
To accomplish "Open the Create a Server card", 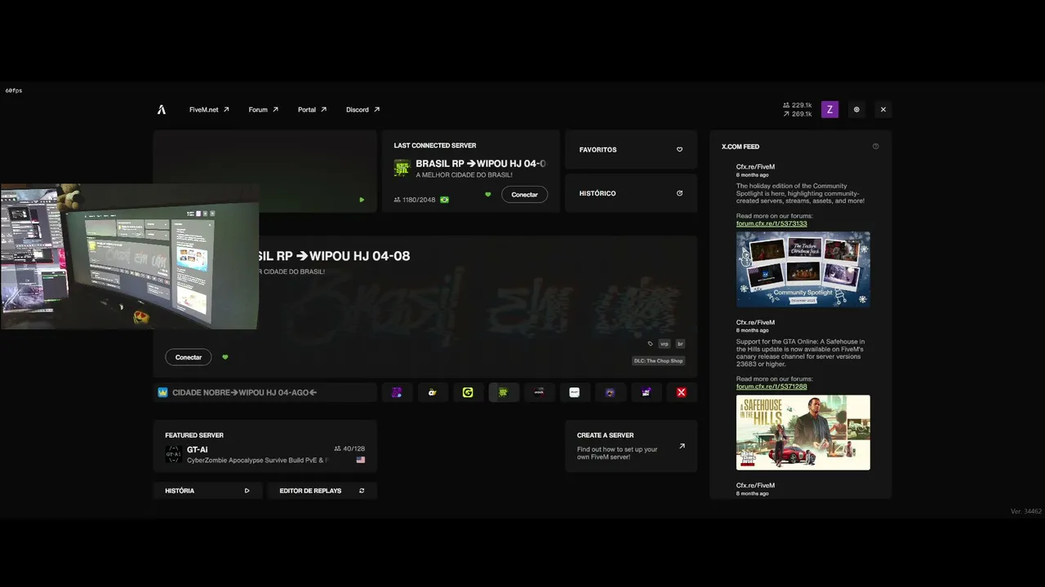I will (x=631, y=446).
